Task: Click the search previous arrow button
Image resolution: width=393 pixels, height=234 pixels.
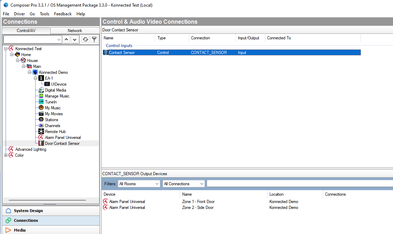Action: click(x=66, y=39)
